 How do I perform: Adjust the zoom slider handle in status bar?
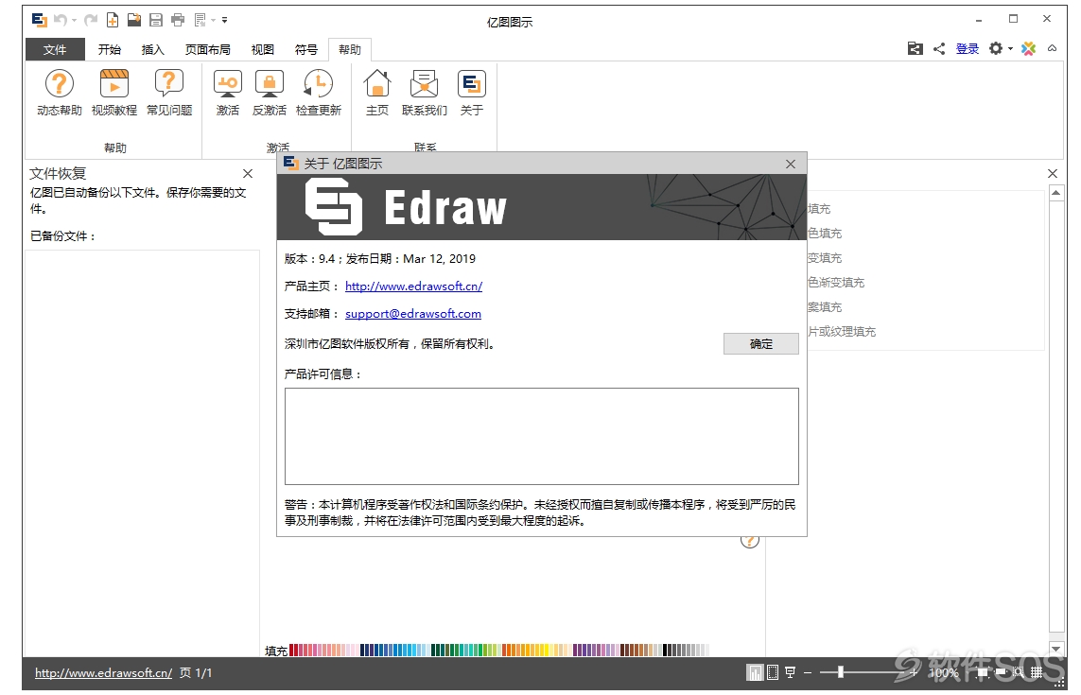tap(841, 672)
